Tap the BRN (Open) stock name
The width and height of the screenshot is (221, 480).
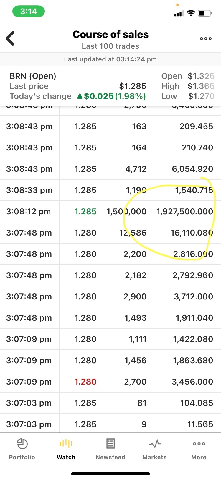coord(33,76)
